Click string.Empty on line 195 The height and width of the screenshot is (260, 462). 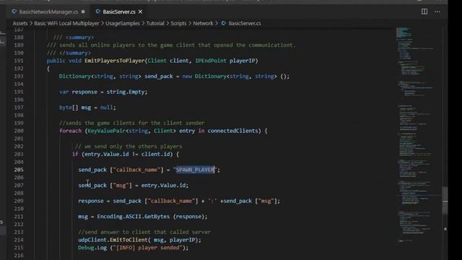coord(125,92)
